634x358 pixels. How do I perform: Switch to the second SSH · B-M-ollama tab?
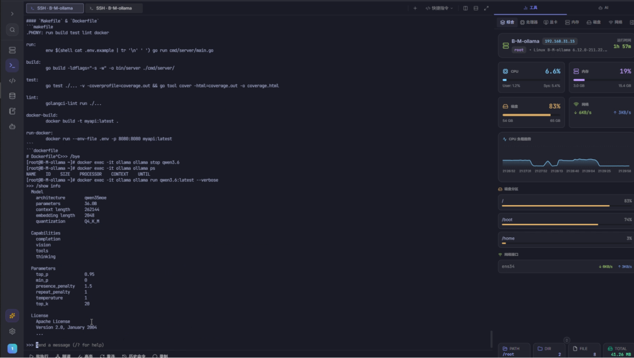click(x=114, y=8)
